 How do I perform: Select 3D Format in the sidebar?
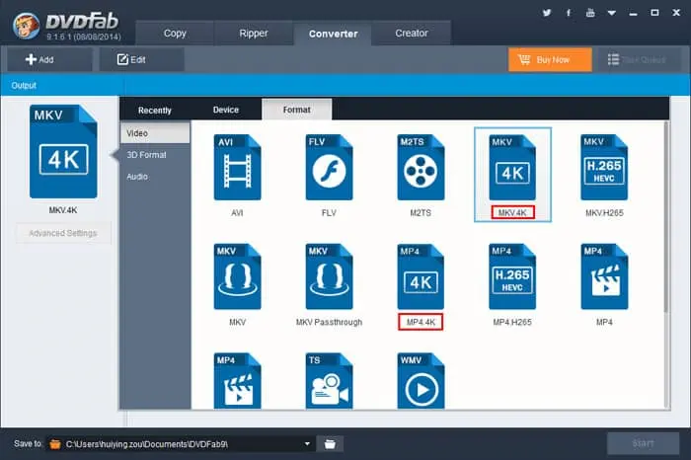coord(146,155)
